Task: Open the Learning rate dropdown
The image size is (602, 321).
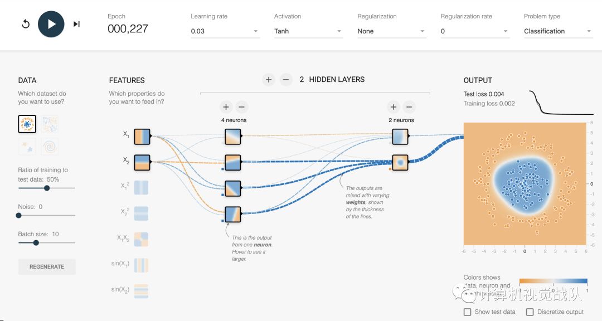Action: click(x=225, y=31)
